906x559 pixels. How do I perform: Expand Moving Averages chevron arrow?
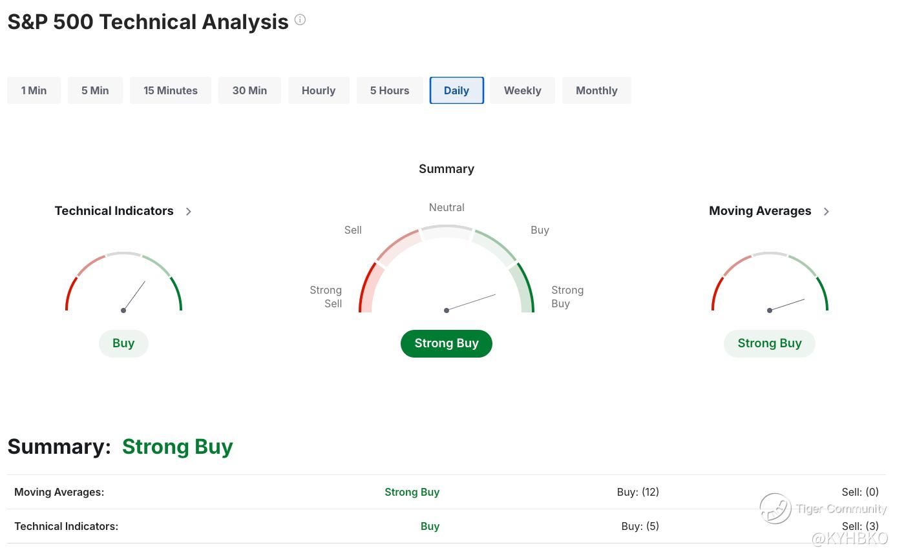point(827,212)
